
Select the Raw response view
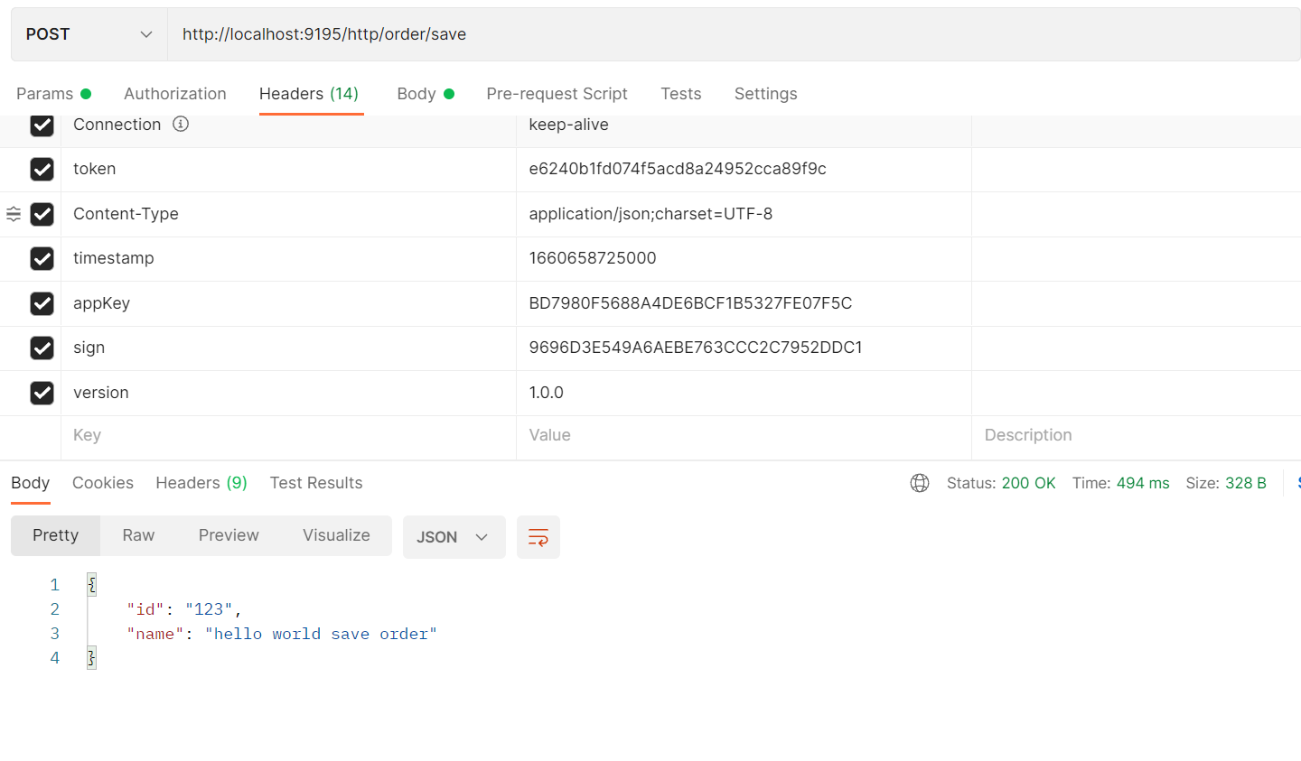click(138, 535)
